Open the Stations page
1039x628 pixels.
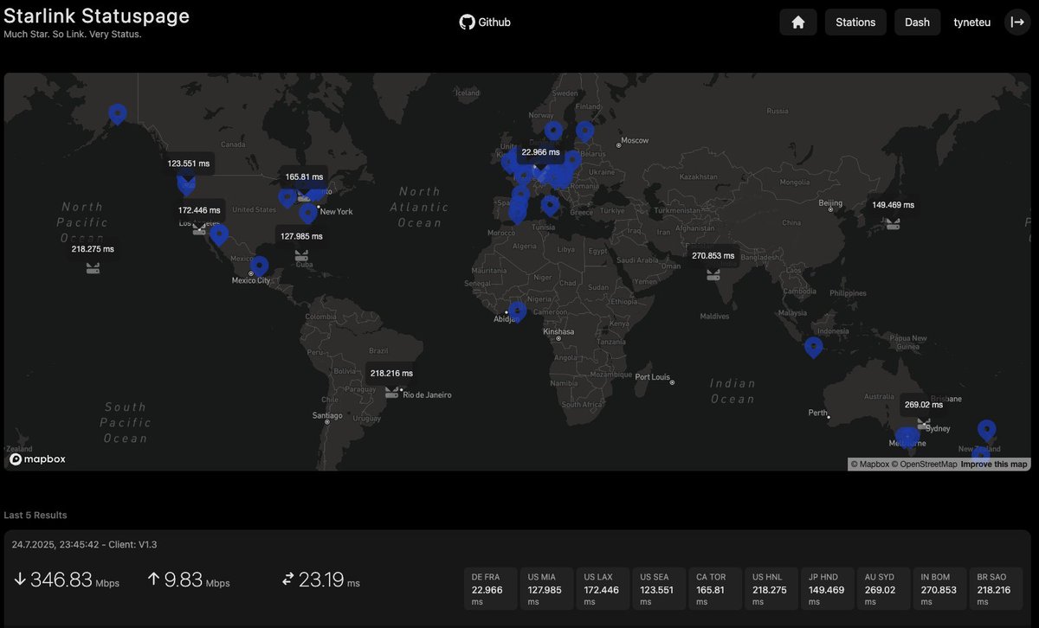[x=855, y=22]
